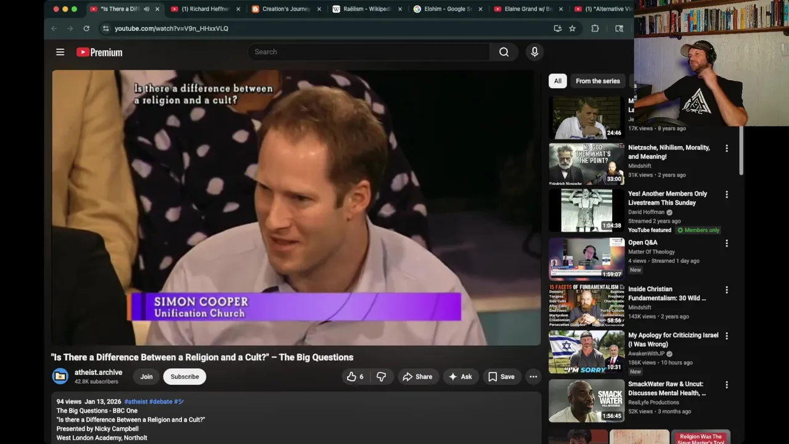Close the Richard Heffner tab
Viewport: 789px width, 444px height.
[x=238, y=9]
